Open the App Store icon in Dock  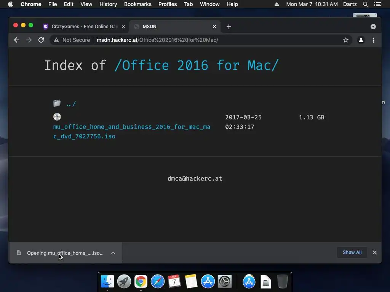pyautogui.click(x=208, y=281)
